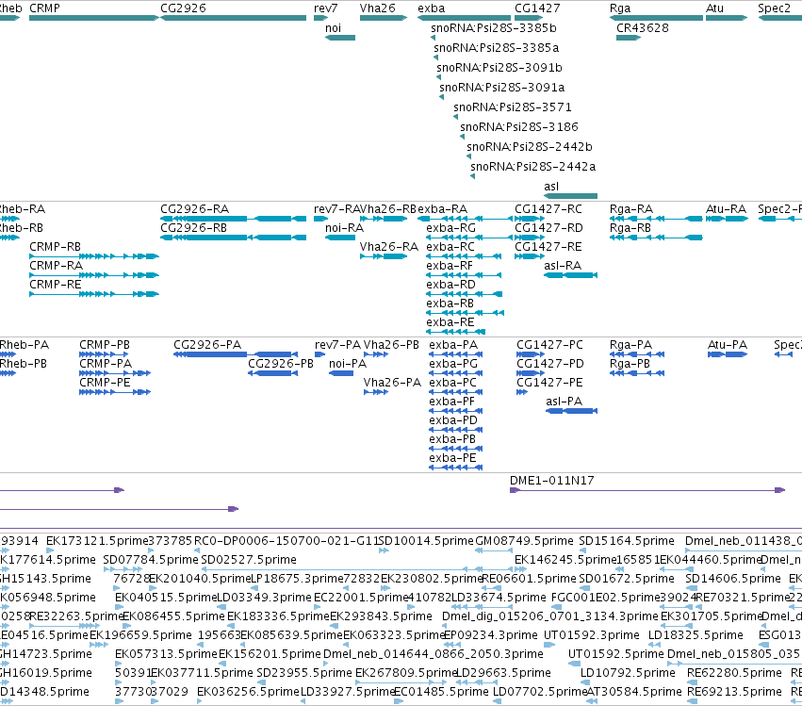Screen dimensions: 802x706
Task: Open EST RE06601.5prime label
Action: (529, 579)
